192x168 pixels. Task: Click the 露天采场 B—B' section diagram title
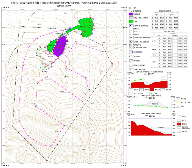pyautogui.click(x=151, y=114)
